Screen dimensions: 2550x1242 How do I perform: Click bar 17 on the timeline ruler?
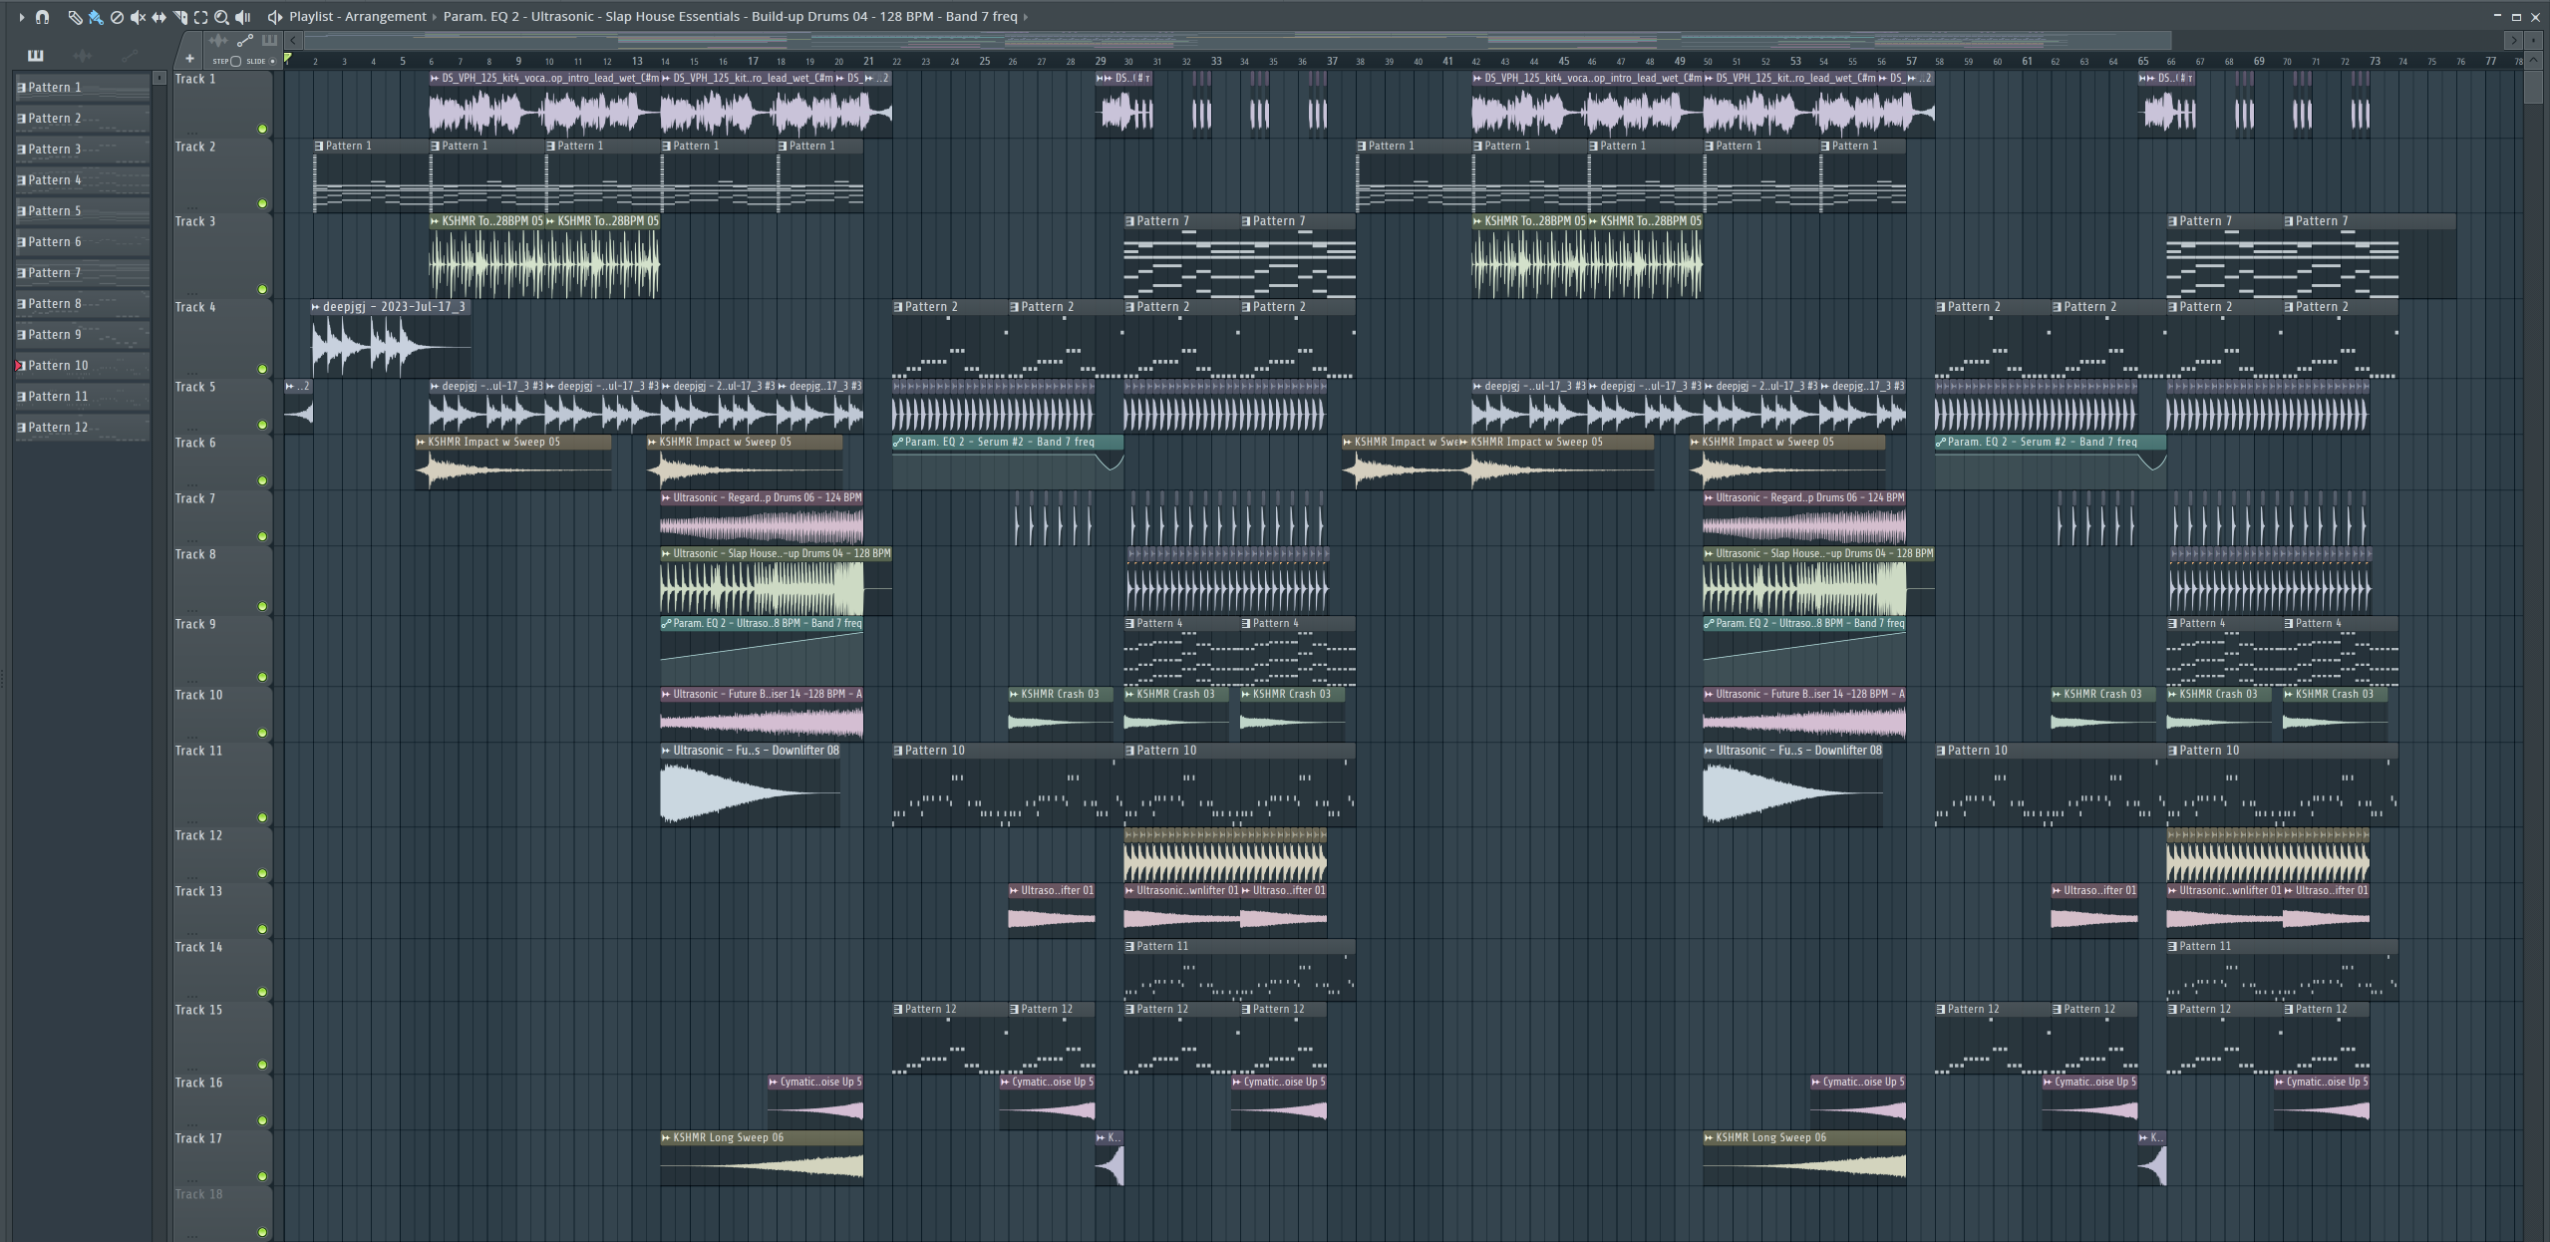(753, 61)
